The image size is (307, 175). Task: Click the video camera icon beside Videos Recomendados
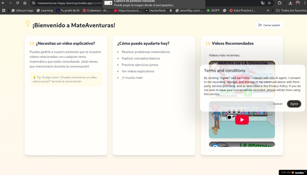[208, 43]
